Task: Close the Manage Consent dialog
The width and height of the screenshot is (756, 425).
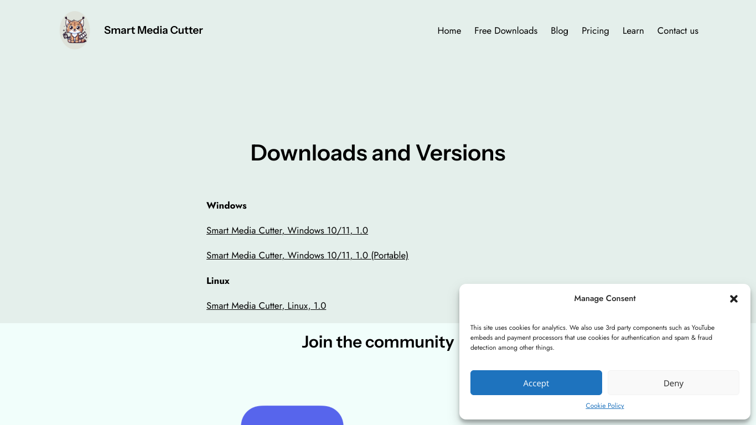Action: [x=734, y=299]
